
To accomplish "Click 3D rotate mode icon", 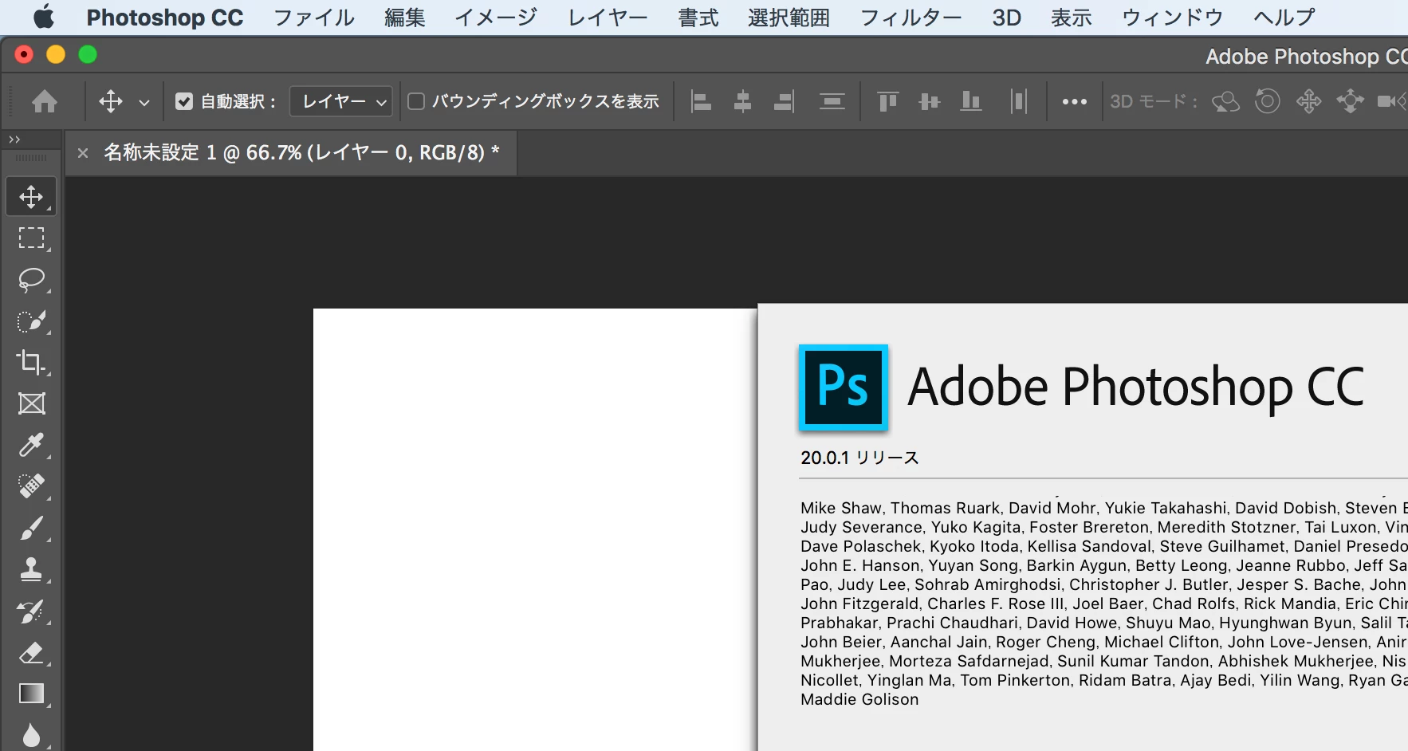I will click(1225, 101).
